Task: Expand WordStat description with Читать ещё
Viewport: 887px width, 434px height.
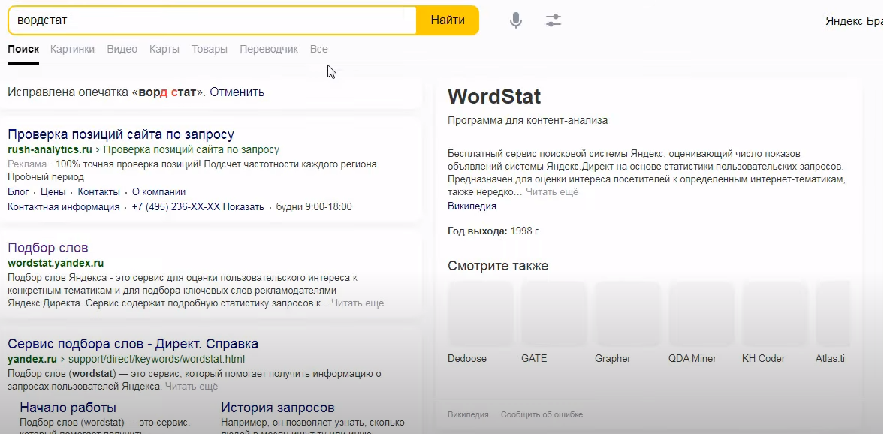Action: coord(552,192)
